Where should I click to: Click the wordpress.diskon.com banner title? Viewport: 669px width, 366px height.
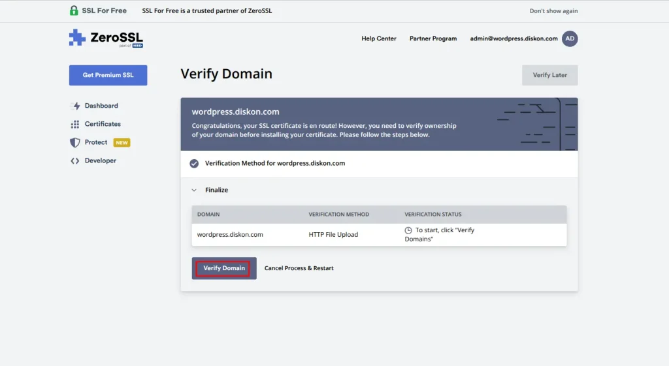pyautogui.click(x=235, y=112)
